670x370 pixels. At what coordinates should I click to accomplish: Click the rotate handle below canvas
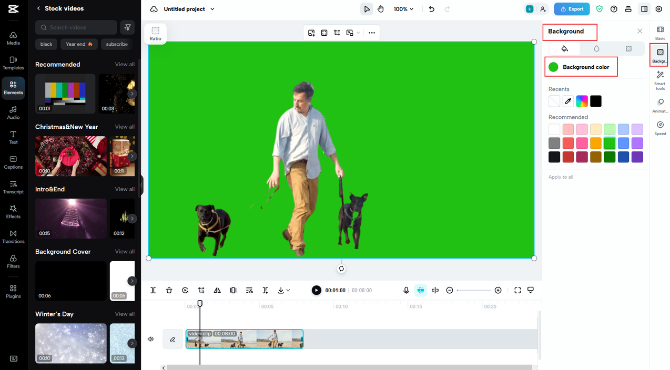[341, 269]
